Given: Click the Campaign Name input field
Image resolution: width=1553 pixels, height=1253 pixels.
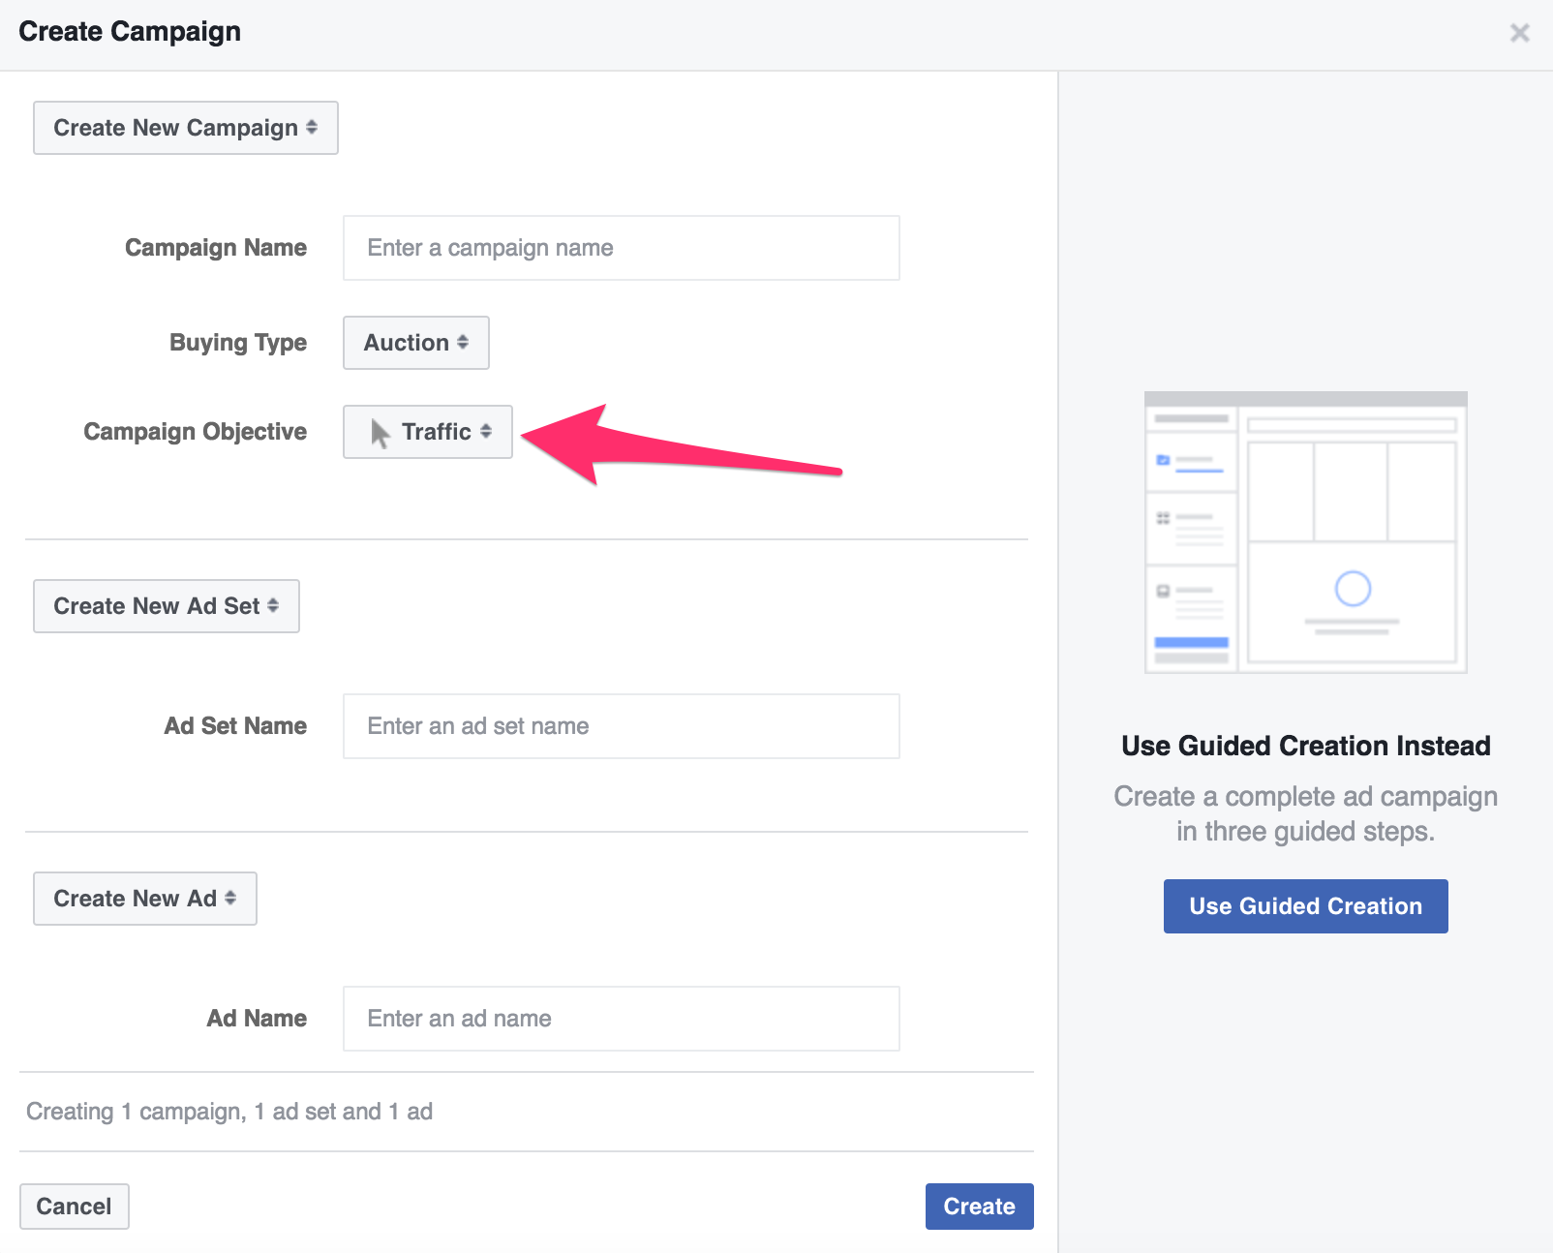Looking at the screenshot, I should click(622, 248).
